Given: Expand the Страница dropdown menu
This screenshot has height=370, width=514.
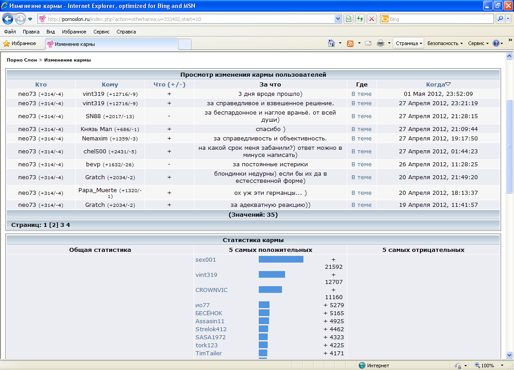Looking at the screenshot, I should click(x=408, y=43).
